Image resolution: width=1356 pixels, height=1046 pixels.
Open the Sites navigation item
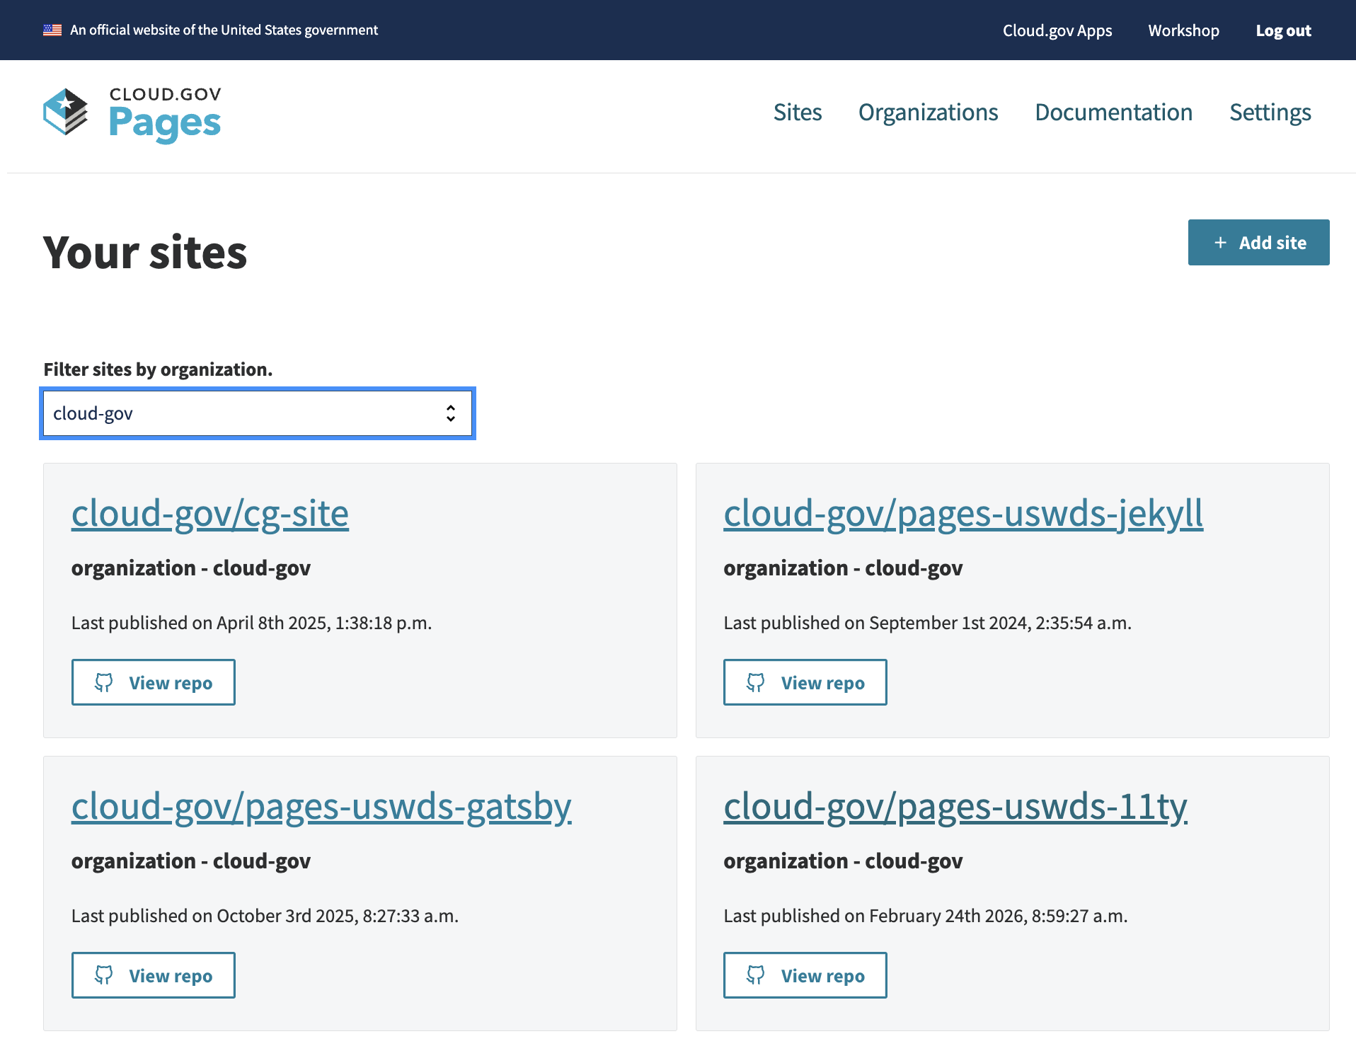[798, 113]
